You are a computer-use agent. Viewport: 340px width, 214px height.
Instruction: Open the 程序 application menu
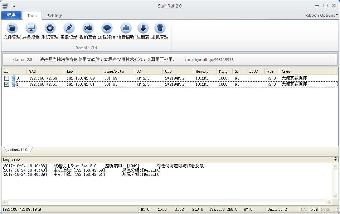pos(11,15)
